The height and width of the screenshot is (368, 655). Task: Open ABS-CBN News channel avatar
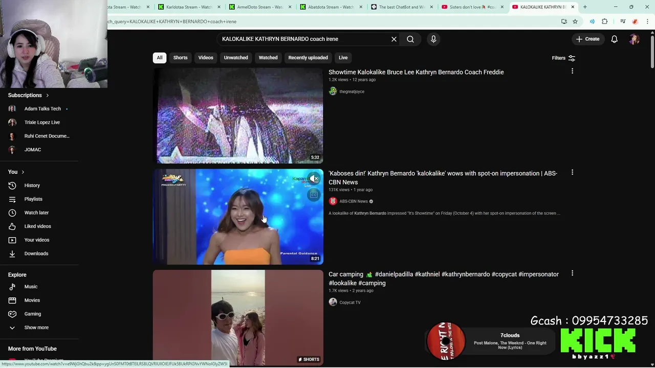click(333, 201)
